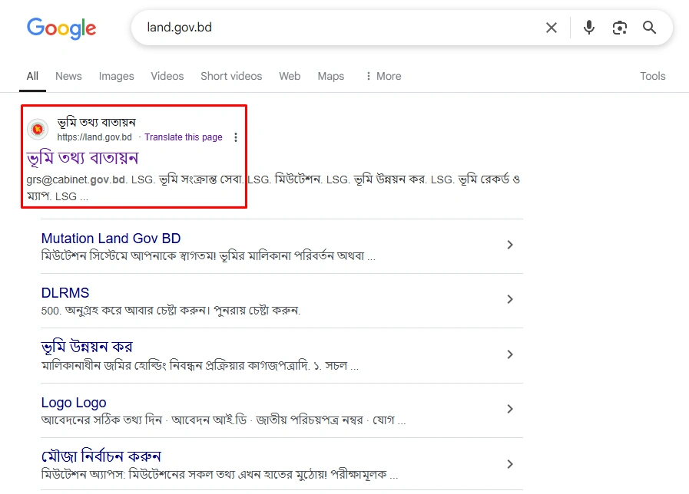689x494 pixels.
Task: Expand the More search filters menu
Action: [383, 77]
